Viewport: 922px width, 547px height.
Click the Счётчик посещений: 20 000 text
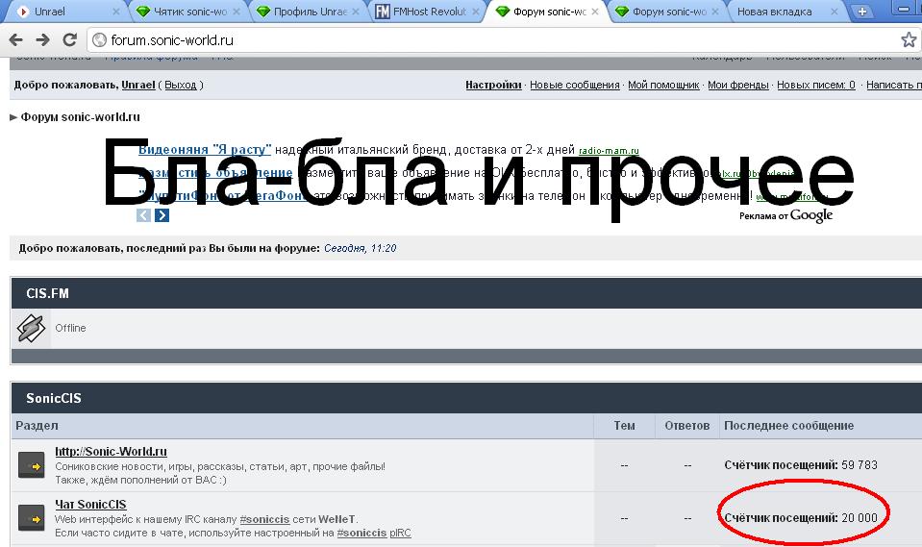click(x=801, y=517)
